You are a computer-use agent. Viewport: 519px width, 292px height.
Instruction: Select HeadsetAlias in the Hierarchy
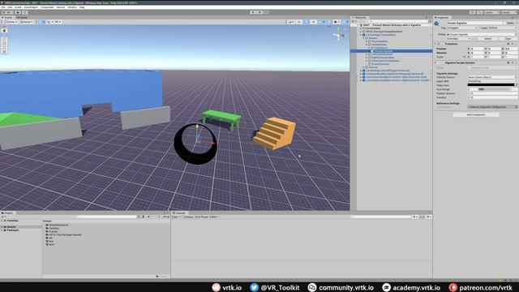tap(379, 45)
